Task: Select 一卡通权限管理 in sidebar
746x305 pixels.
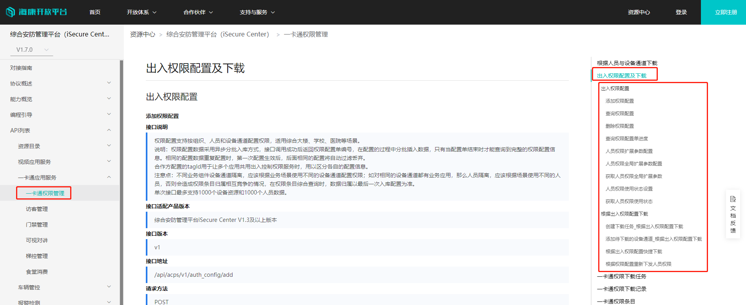Action: coord(45,193)
